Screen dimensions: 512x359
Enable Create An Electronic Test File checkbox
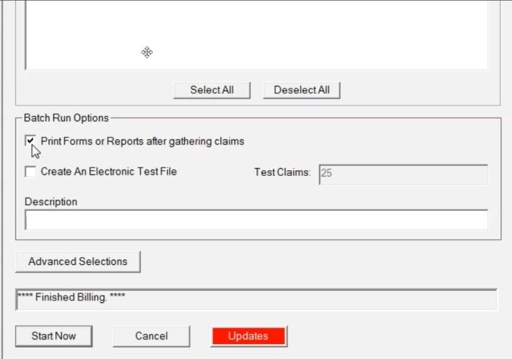click(x=31, y=172)
